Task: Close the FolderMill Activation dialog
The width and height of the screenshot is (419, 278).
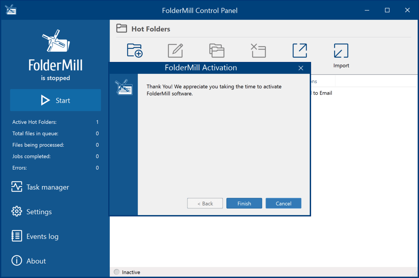Action: pyautogui.click(x=301, y=68)
